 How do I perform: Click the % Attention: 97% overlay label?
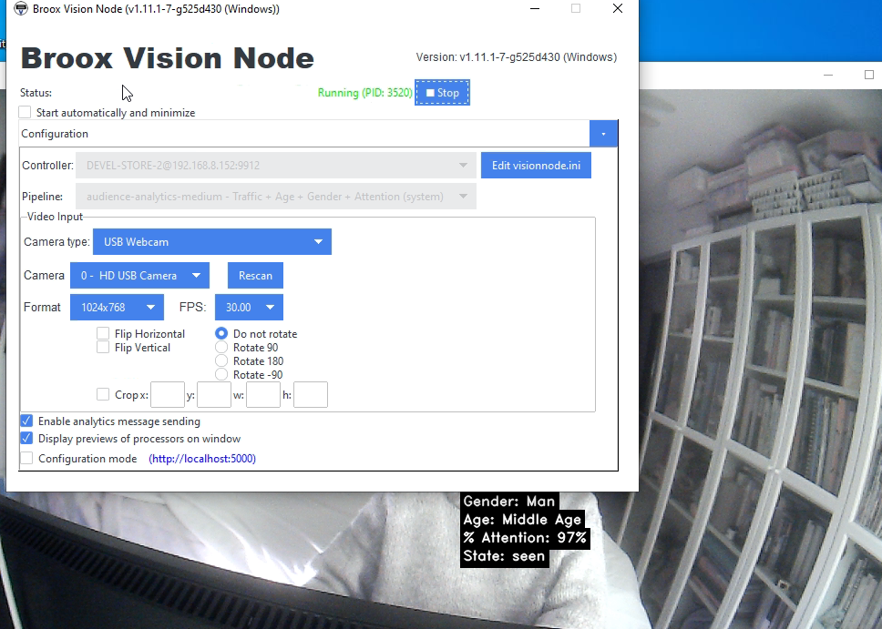coord(525,538)
